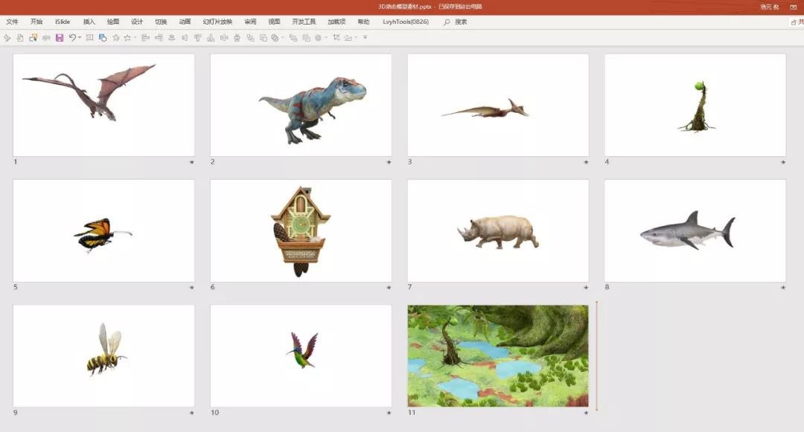This screenshot has height=432, width=804.
Task: Click the share button at ribbon right edge
Action: pos(797,22)
